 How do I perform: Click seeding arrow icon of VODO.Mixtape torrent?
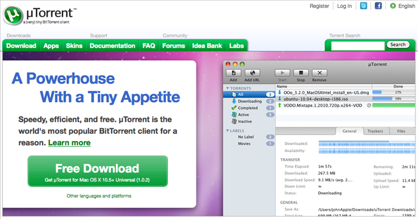279,105
